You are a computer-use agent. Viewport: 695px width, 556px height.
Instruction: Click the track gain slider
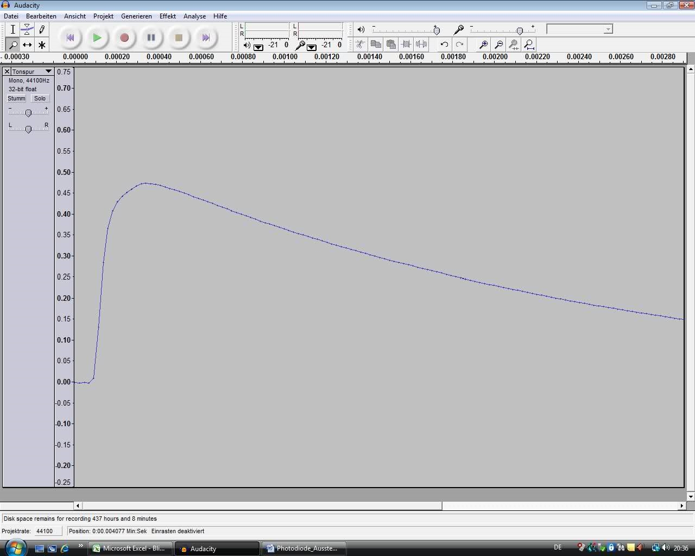[28, 112]
